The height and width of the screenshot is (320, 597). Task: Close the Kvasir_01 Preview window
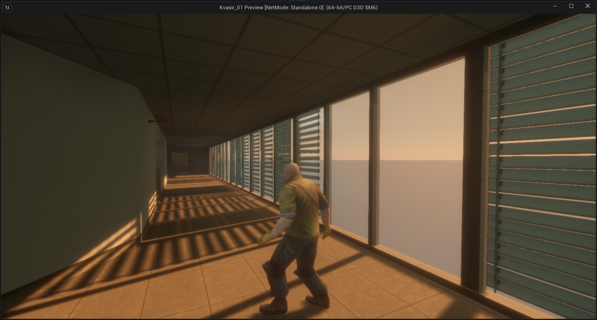click(588, 6)
